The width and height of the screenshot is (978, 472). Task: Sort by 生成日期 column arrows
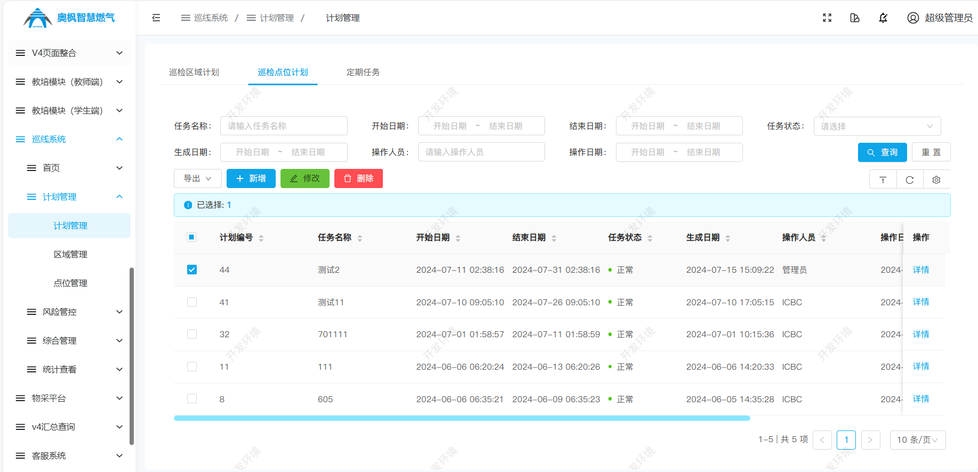tap(728, 238)
